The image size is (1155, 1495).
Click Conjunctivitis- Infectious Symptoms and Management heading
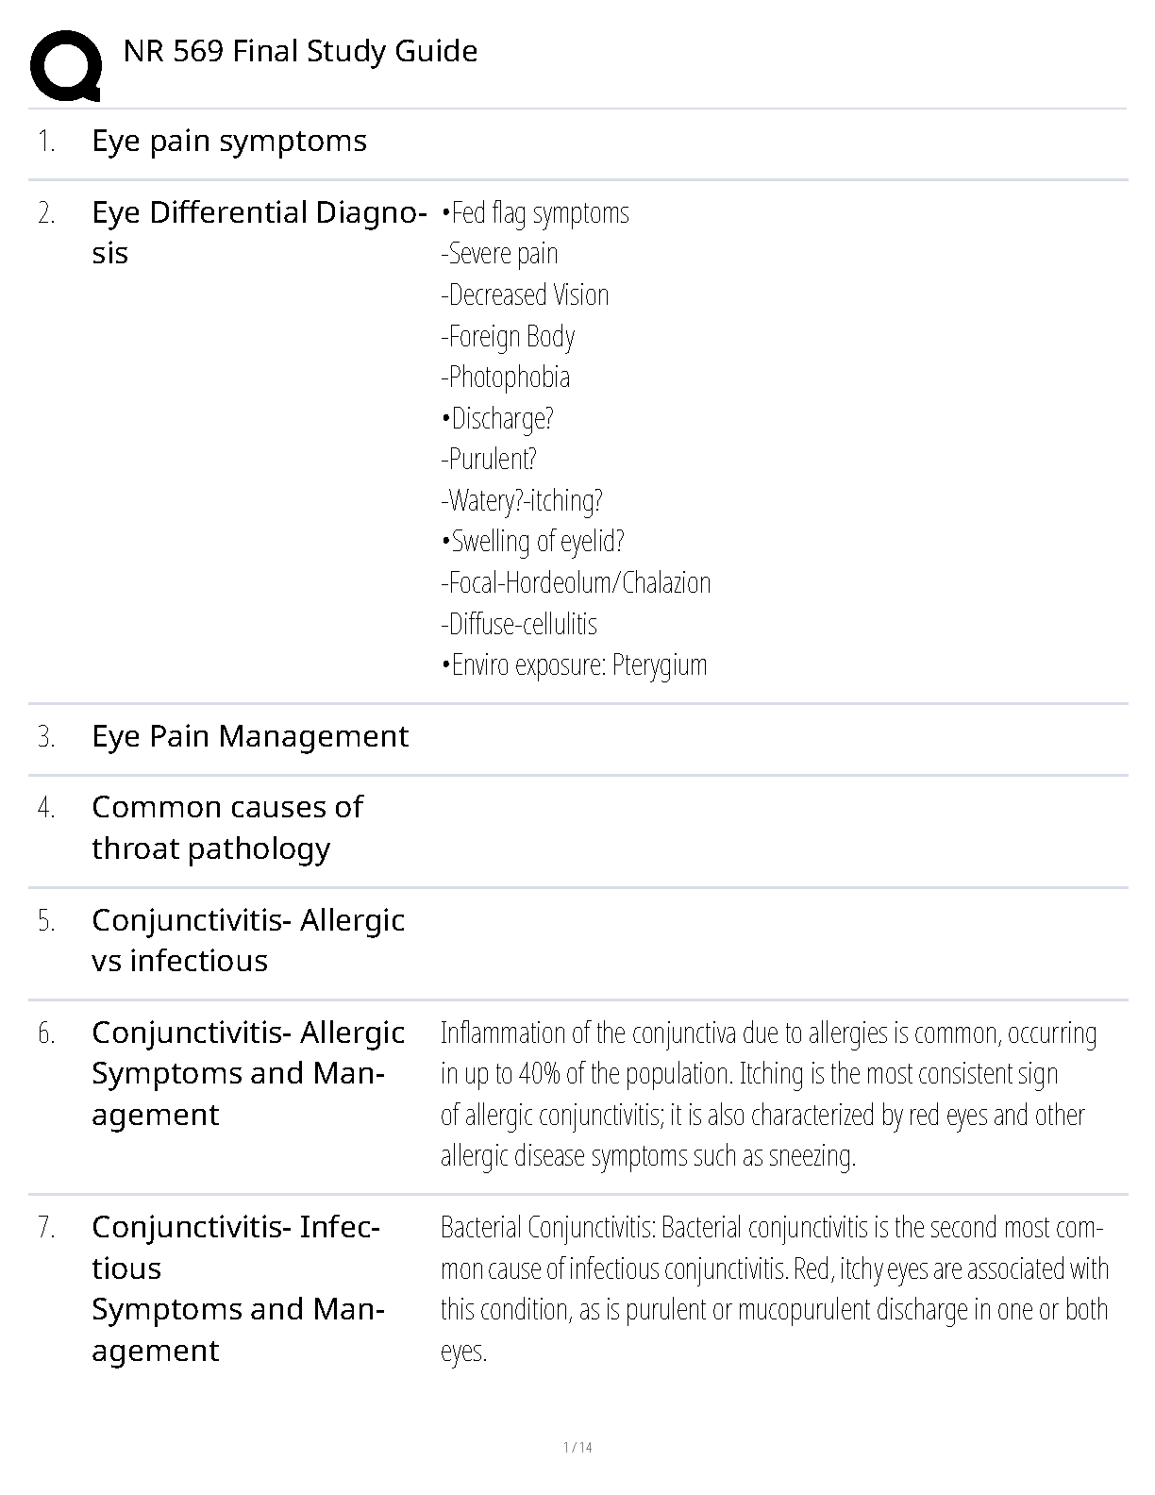point(237,1288)
